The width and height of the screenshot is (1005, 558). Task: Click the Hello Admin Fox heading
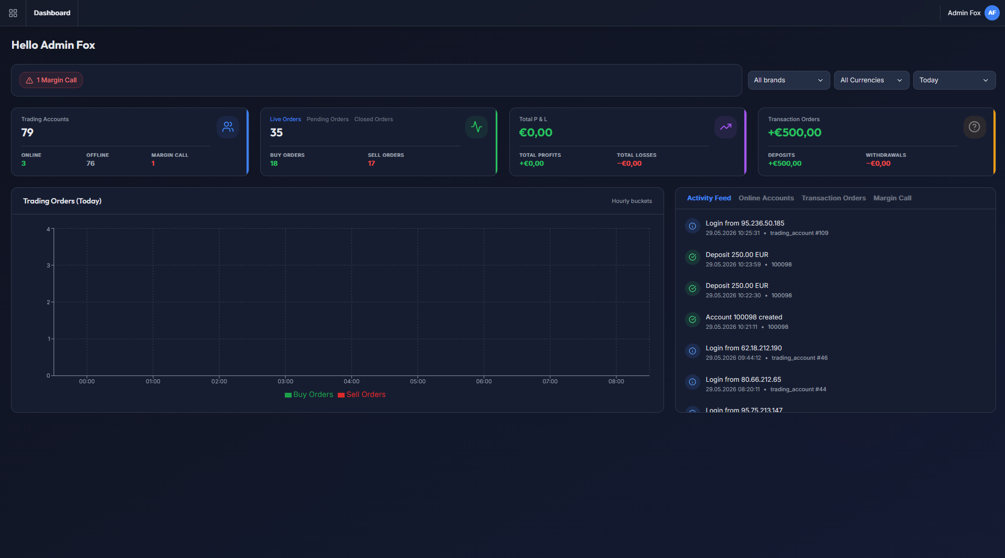coord(54,45)
